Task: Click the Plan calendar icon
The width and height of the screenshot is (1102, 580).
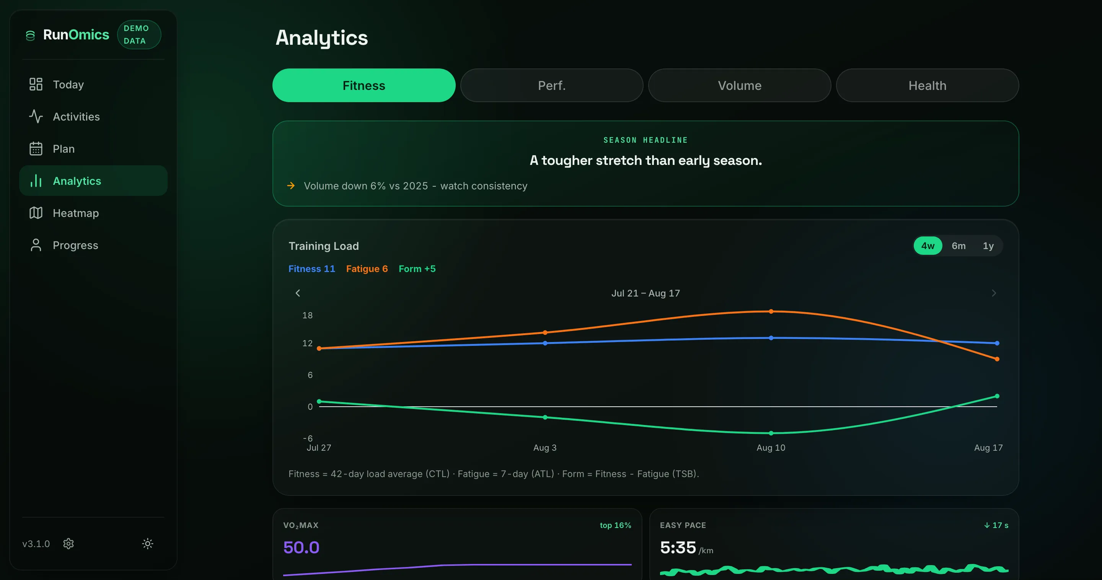Action: [x=36, y=148]
